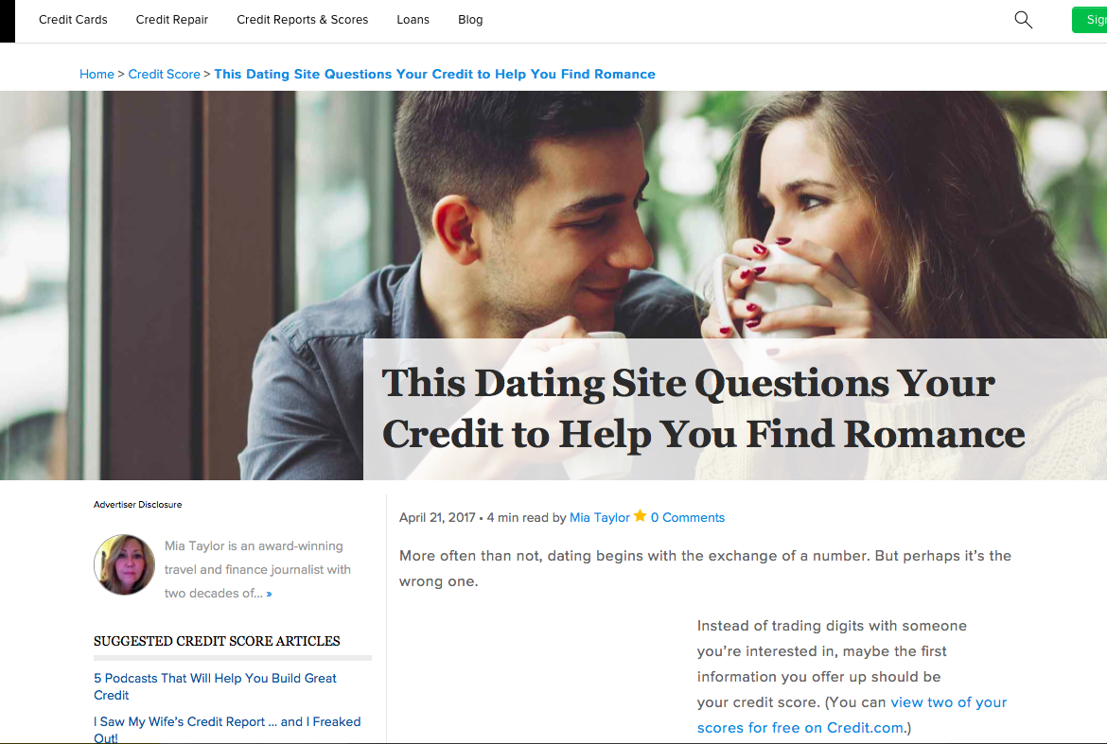Open I Saw My Wife's Credit Report article
The height and width of the screenshot is (744, 1107).
(x=227, y=730)
